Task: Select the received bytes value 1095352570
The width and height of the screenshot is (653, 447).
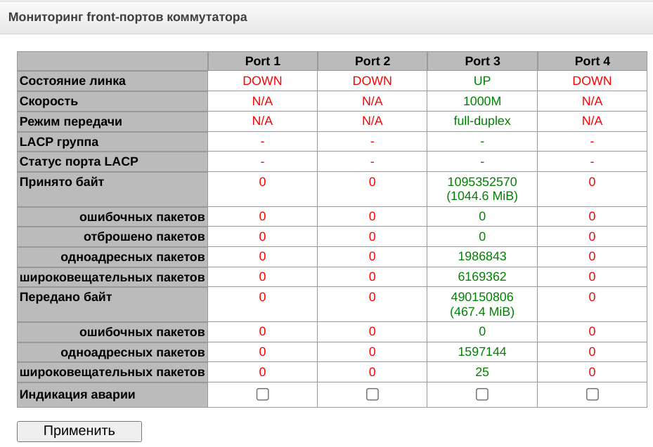Action: [482, 182]
